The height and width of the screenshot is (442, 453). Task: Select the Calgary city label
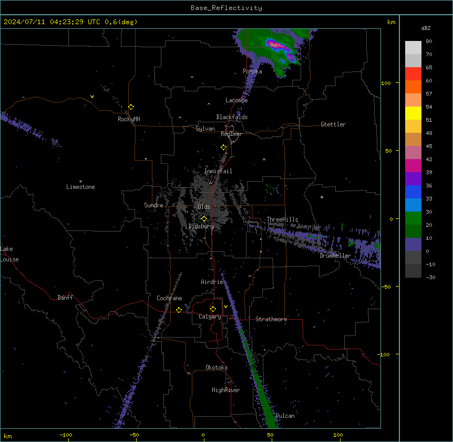(210, 317)
